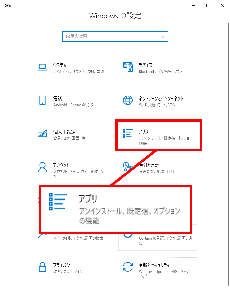
Task: Maximize the 設定 window
Action: pos(208,6)
